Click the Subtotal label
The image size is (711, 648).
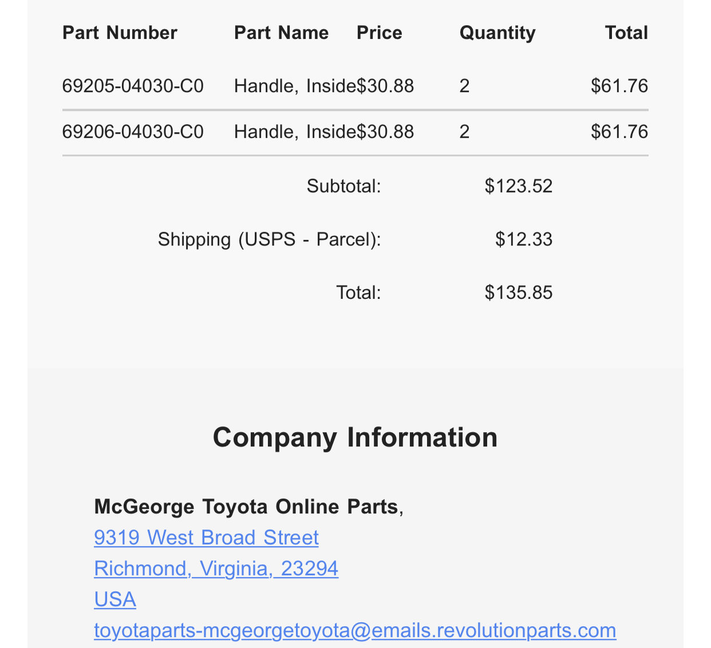(x=343, y=186)
